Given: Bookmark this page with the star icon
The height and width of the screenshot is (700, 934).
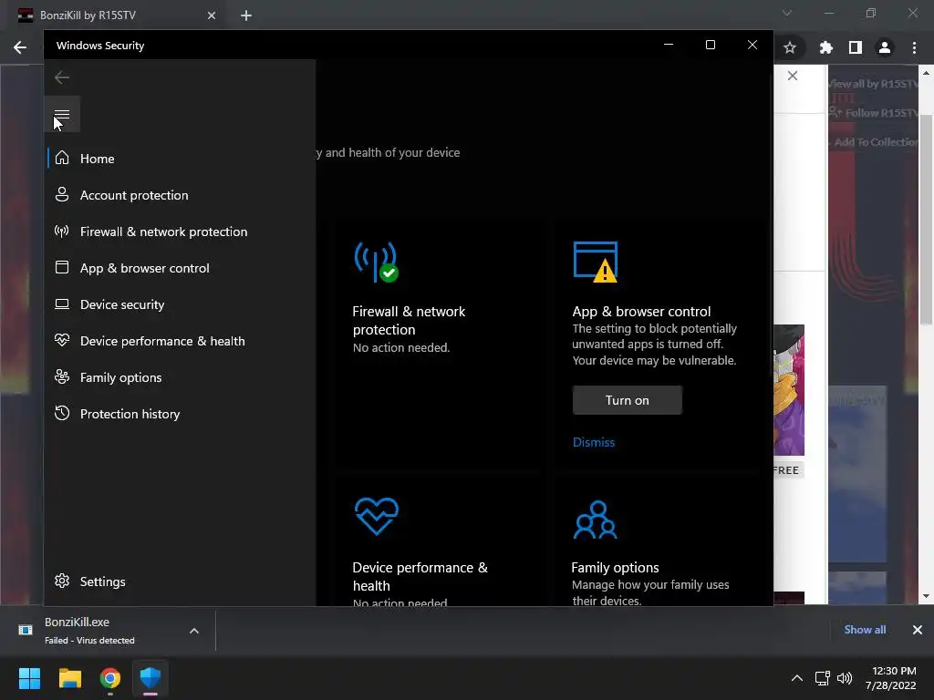Looking at the screenshot, I should 790,47.
